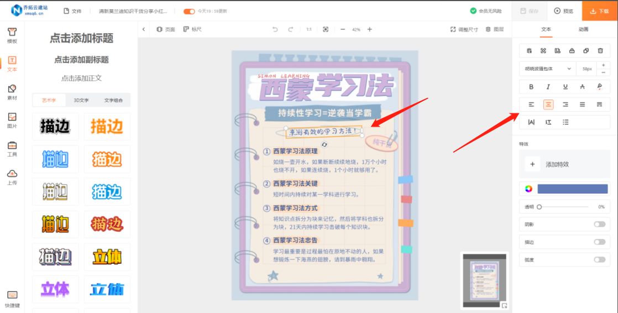Open the font family dropdown
This screenshot has height=313, width=618.
(548, 69)
